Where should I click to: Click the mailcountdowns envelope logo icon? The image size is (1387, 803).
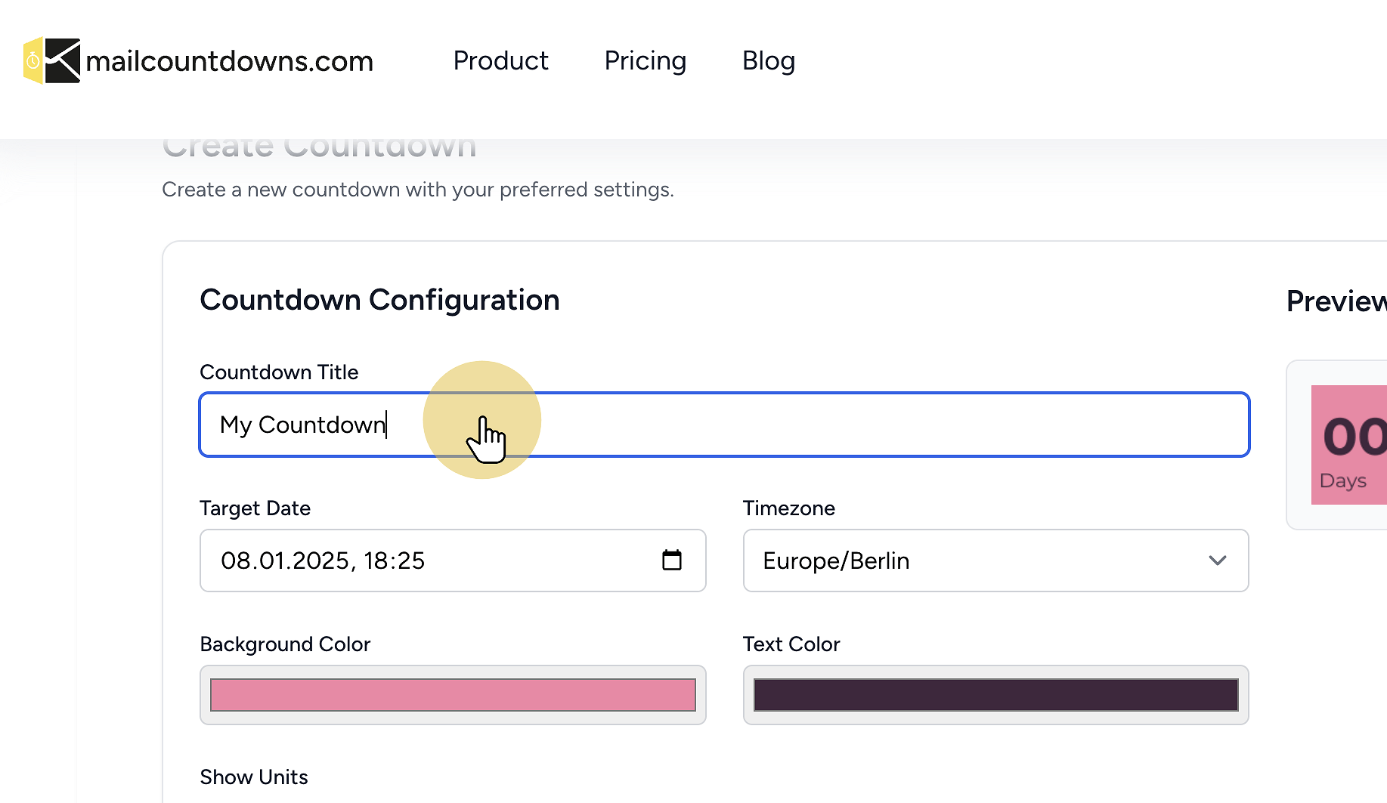(x=52, y=60)
